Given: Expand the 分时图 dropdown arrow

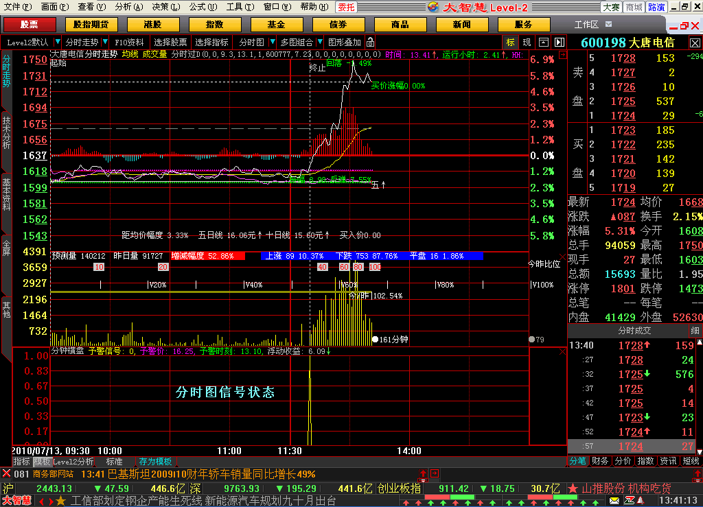Looking at the screenshot, I should [x=272, y=42].
